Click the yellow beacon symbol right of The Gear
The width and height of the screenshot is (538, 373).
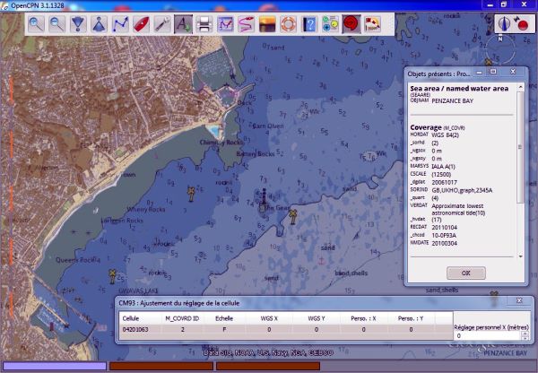tap(292, 217)
